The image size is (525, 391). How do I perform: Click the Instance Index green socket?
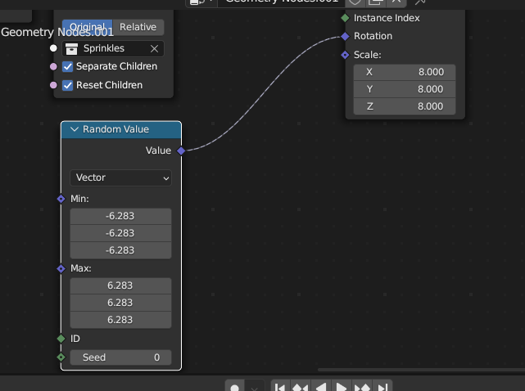(345, 18)
